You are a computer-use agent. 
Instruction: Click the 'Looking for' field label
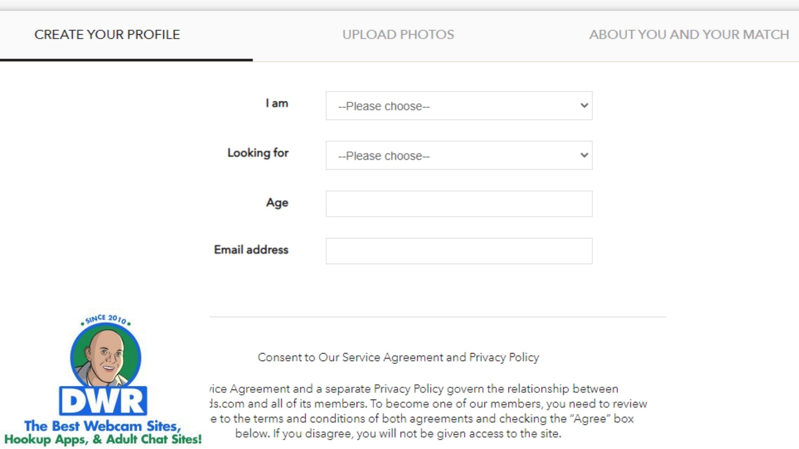[x=258, y=153]
